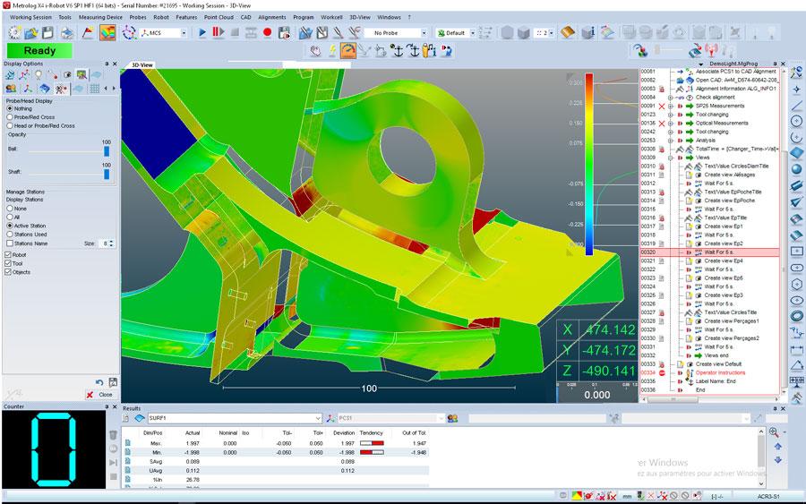Open the Alignments menu
This screenshot has width=806, height=504.
coord(272,17)
